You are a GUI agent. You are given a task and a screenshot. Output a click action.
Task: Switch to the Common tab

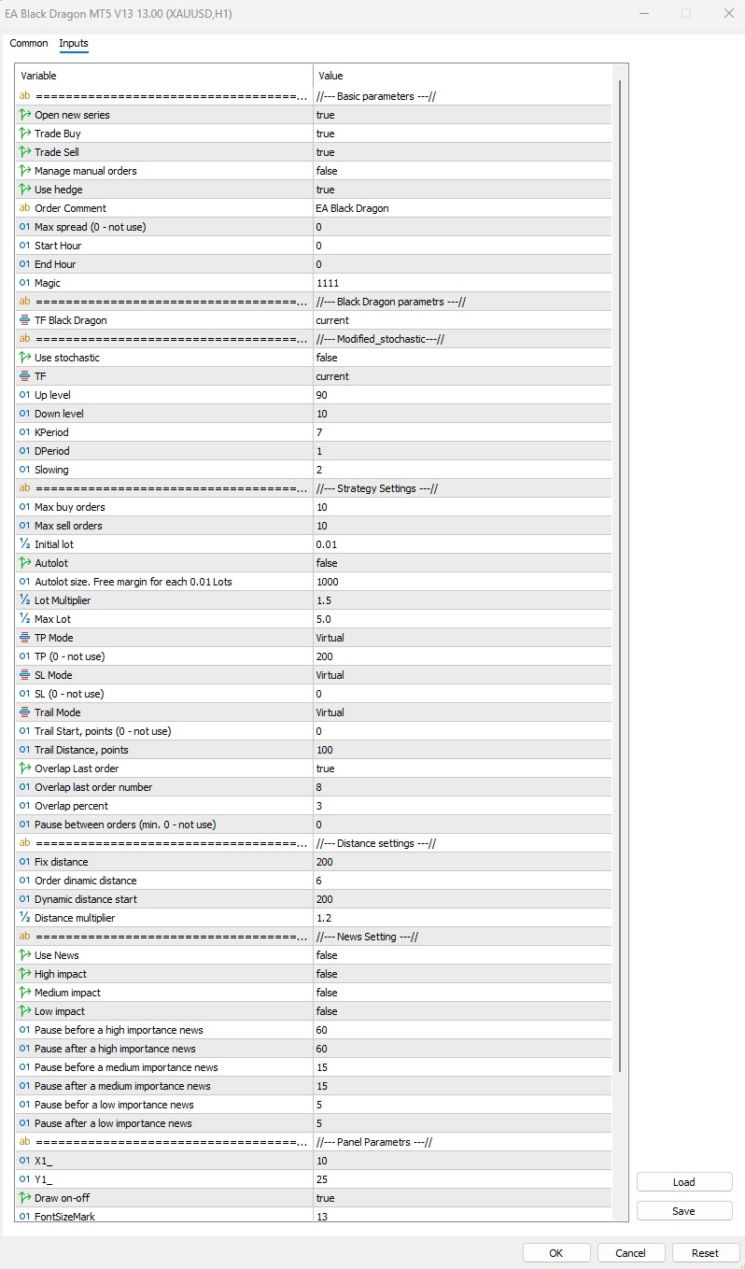[29, 43]
